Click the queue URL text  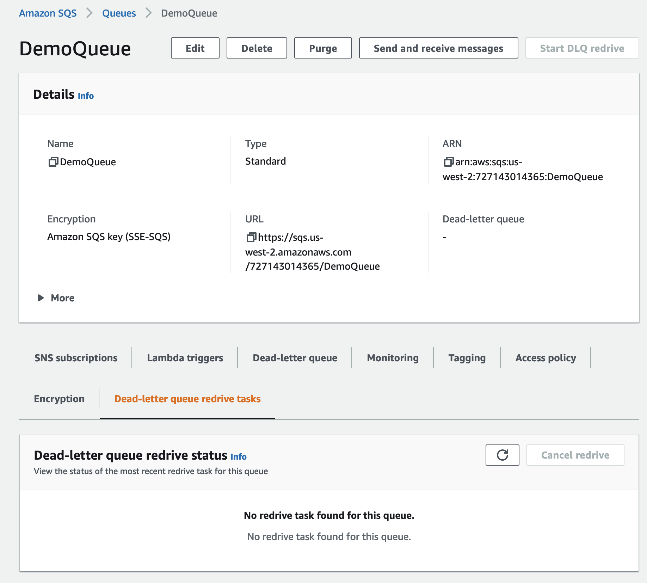(313, 252)
